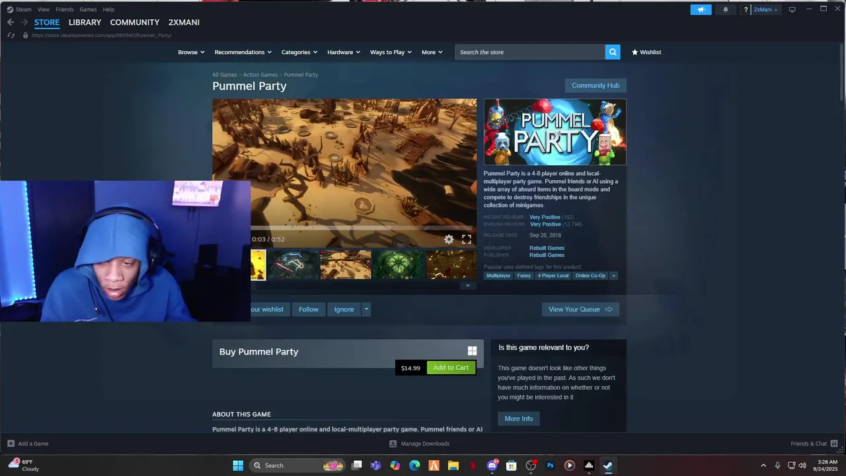The image size is (846, 476).
Task: Expand the More dropdown
Action: [432, 52]
